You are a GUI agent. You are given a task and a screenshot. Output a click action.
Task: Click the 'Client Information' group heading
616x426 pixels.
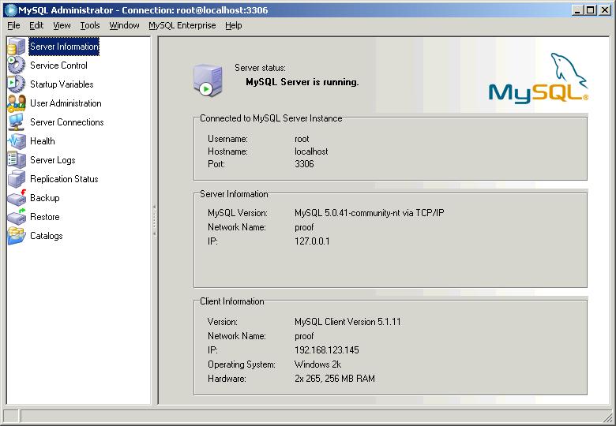[x=231, y=301]
